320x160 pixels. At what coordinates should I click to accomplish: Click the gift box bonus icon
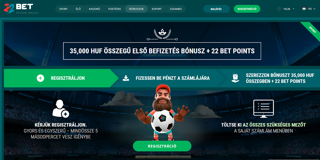(236, 78)
